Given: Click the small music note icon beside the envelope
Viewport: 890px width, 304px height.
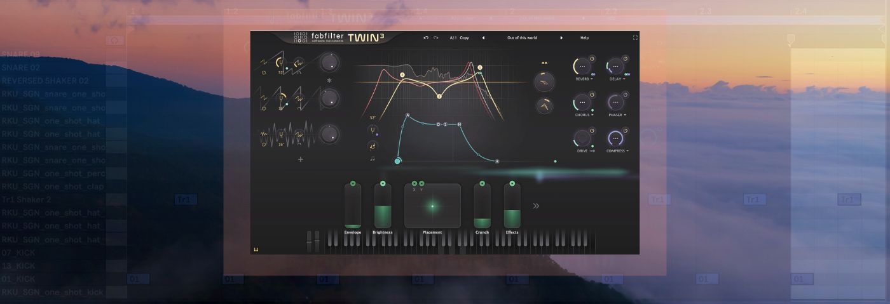Looking at the screenshot, I should (373, 159).
